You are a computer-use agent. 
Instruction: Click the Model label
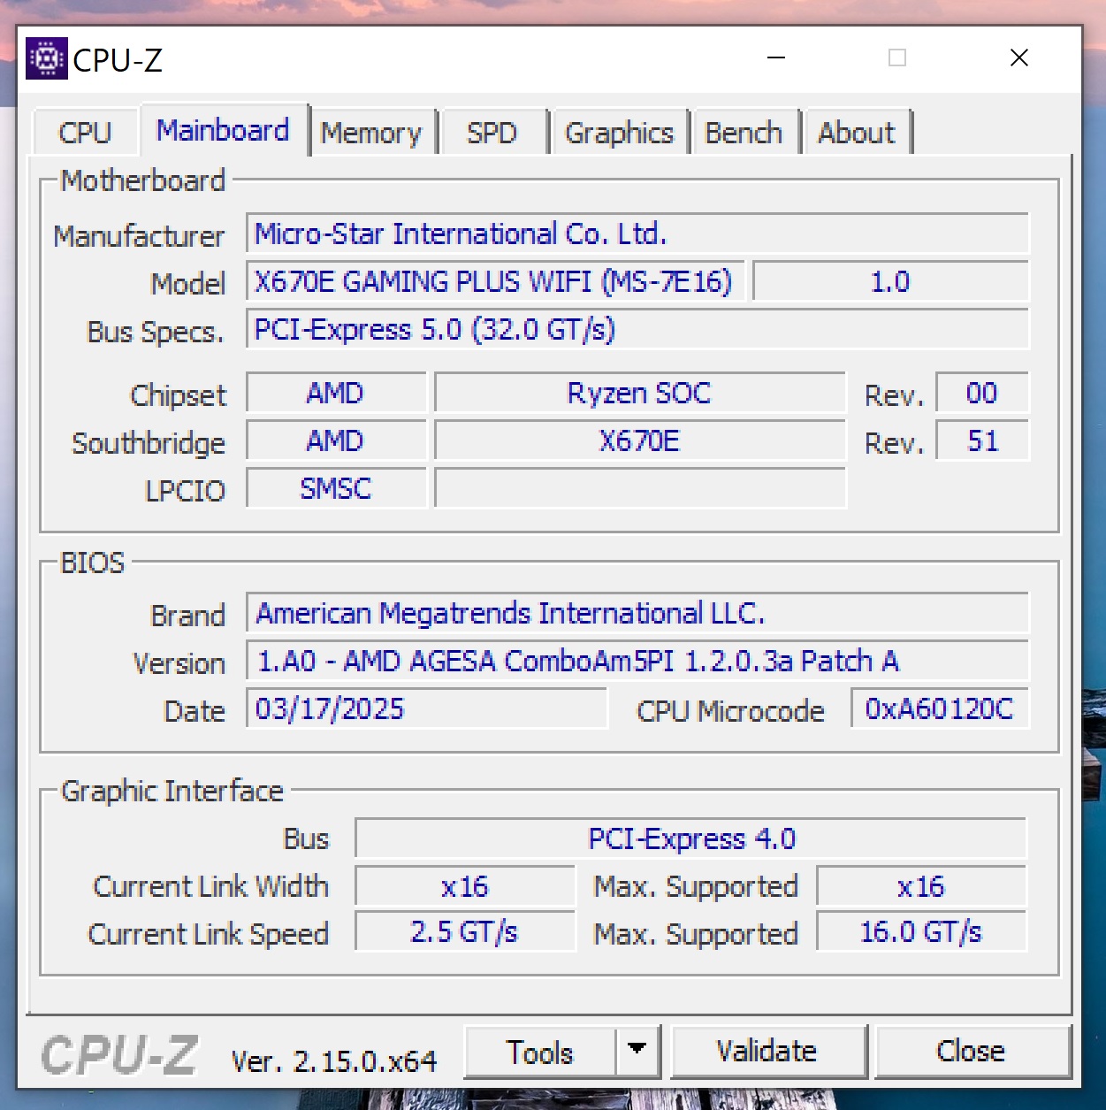(x=188, y=284)
